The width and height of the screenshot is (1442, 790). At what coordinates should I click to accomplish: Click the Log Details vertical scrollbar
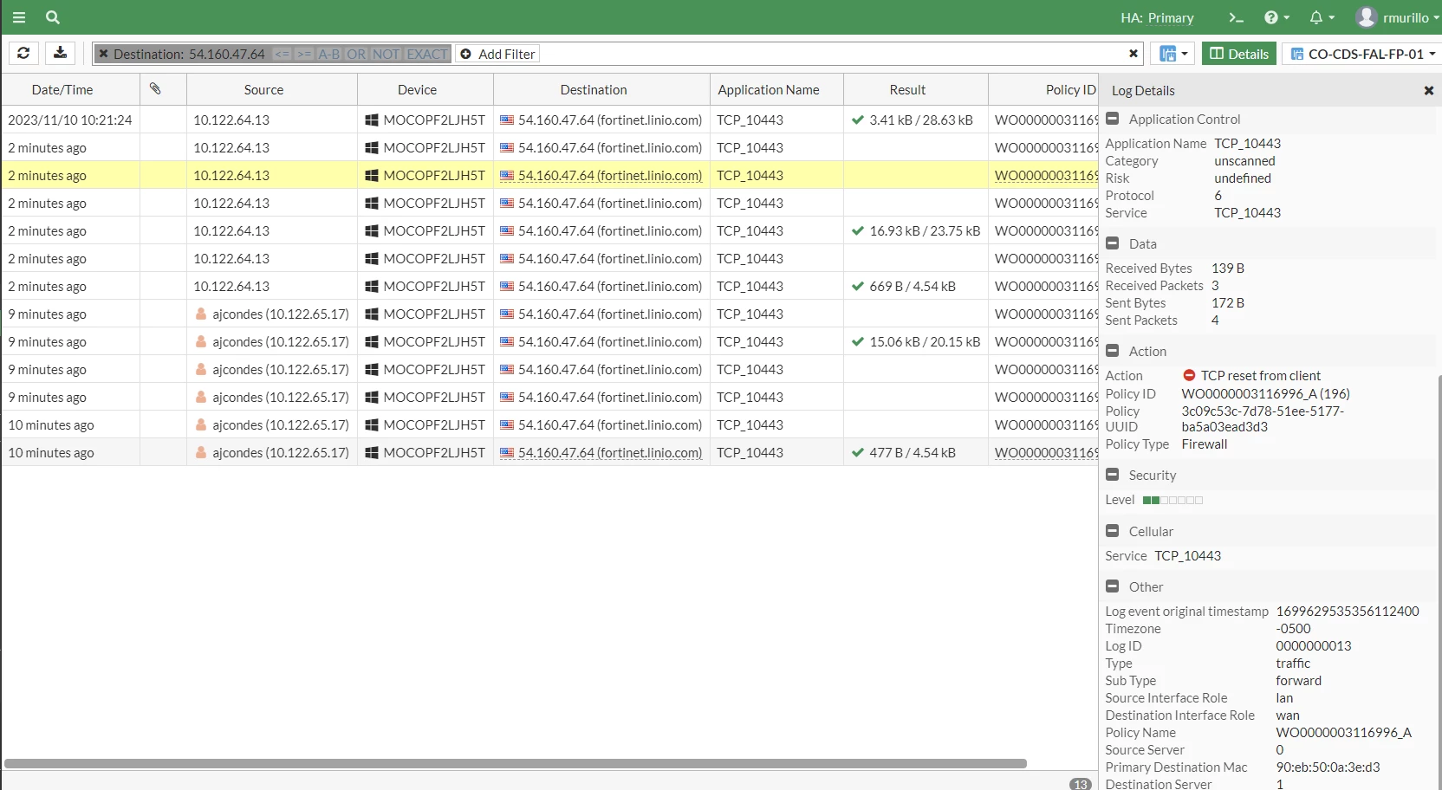tap(1439, 580)
